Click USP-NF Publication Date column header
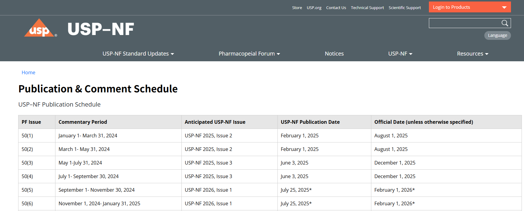The image size is (524, 211). (x=324, y=122)
